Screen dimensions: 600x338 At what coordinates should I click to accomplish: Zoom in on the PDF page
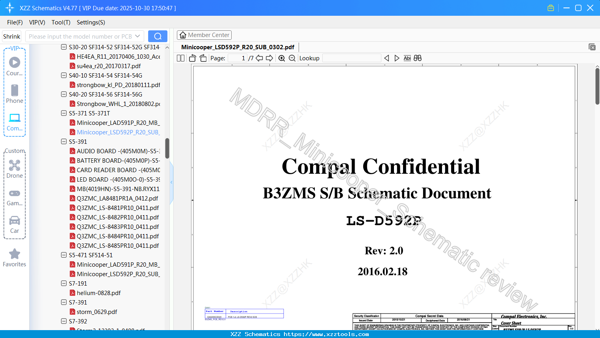point(282,58)
